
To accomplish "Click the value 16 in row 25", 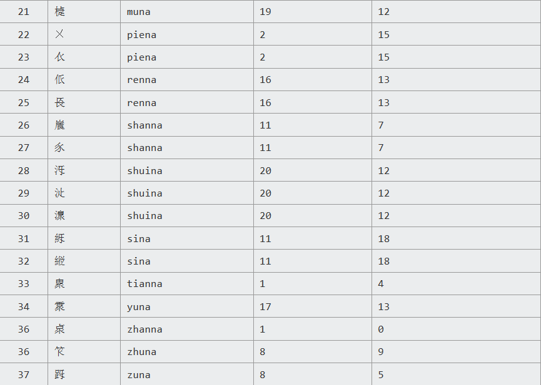I will [265, 103].
